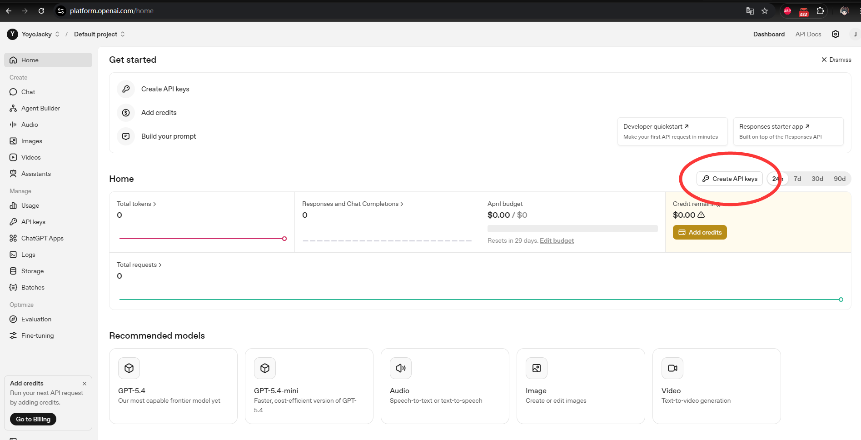861x440 pixels.
Task: Click the Video model camera icon
Action: pyautogui.click(x=672, y=368)
